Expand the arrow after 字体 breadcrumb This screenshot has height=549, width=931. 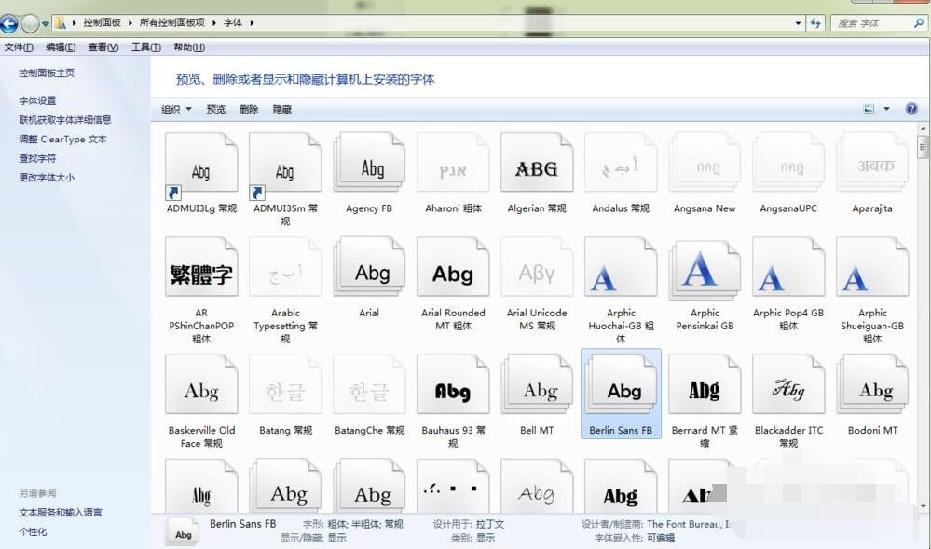(252, 23)
